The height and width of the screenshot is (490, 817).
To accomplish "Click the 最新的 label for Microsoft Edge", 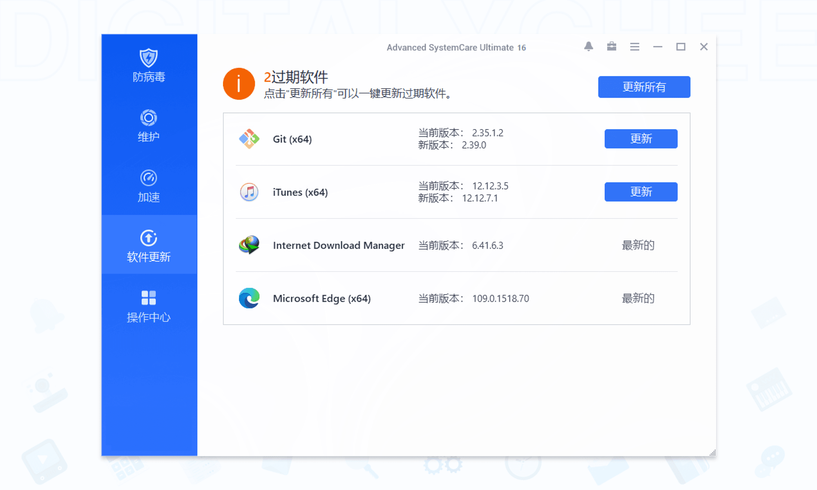I will (638, 298).
